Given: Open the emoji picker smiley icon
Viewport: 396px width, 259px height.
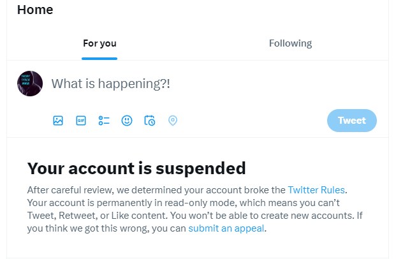Looking at the screenshot, I should point(127,121).
